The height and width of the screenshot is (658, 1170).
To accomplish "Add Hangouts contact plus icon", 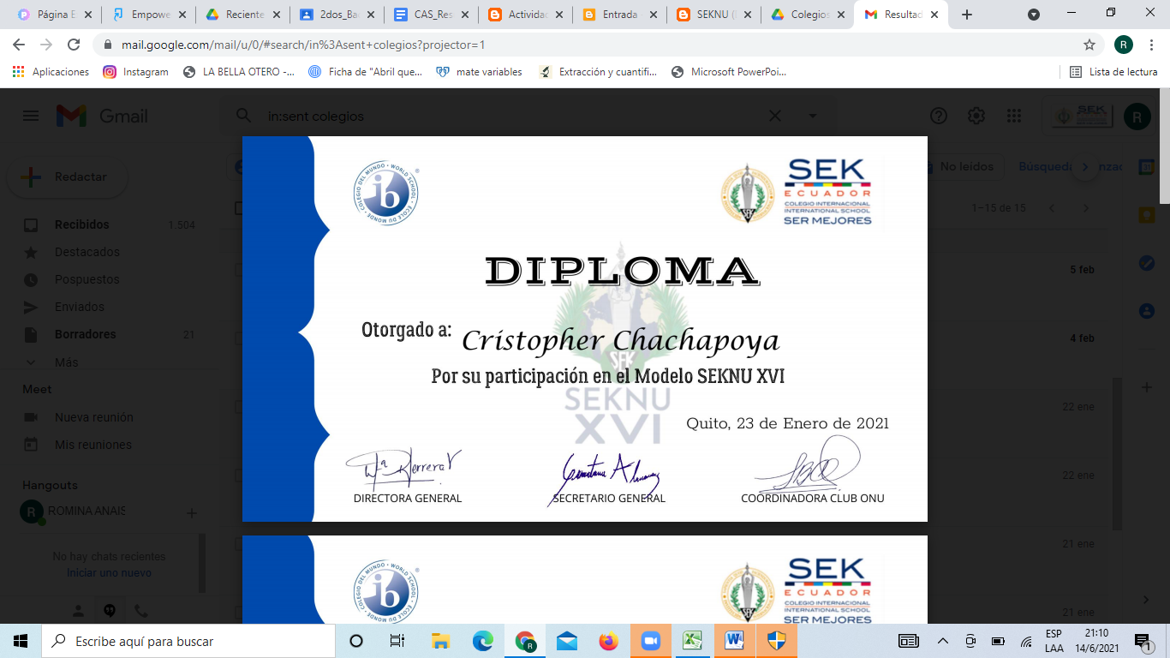I will click(192, 512).
